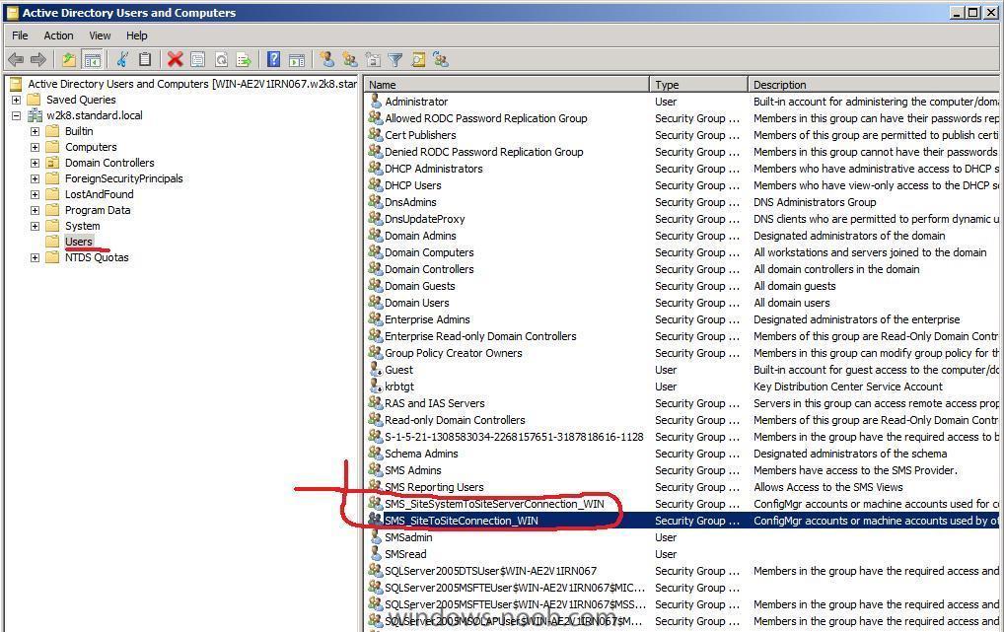The height and width of the screenshot is (632, 1004).
Task: Open the View menu
Action: pyautogui.click(x=100, y=35)
